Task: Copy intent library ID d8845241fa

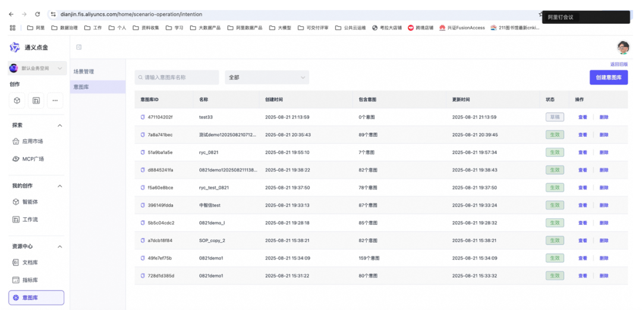Action: click(143, 170)
